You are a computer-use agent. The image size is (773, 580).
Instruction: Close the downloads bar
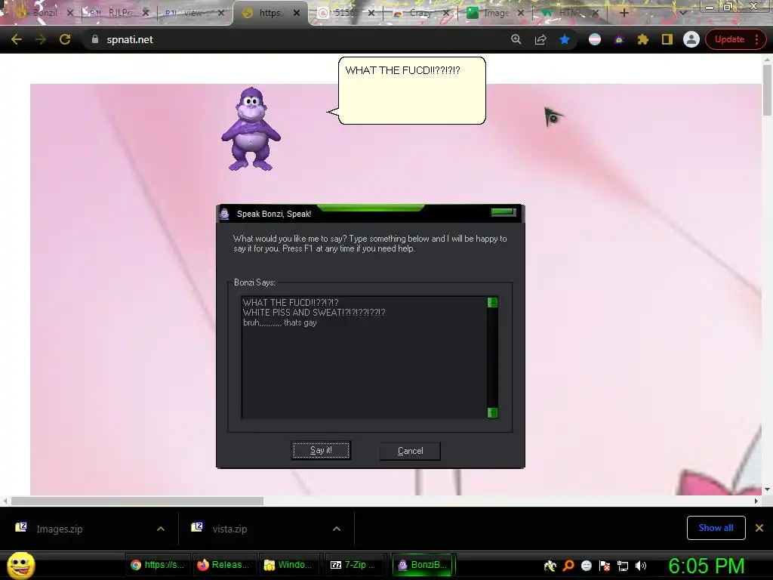(759, 528)
